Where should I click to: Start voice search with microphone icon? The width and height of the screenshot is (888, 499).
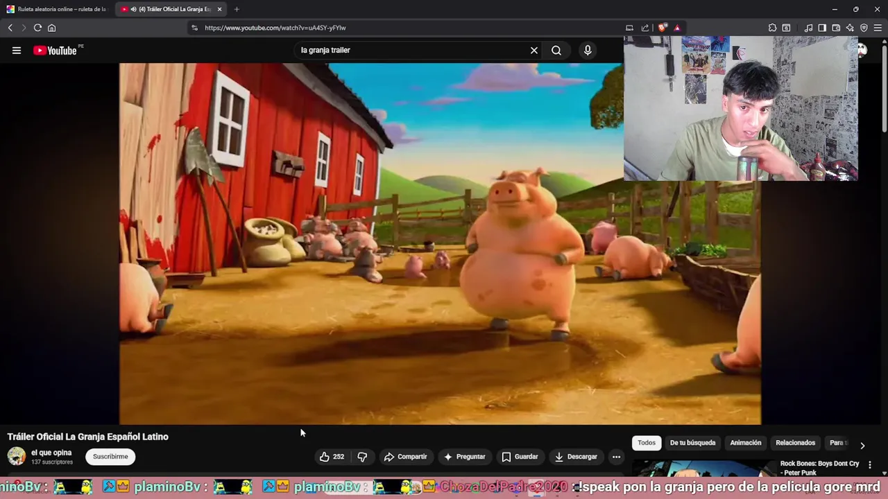pyautogui.click(x=588, y=50)
